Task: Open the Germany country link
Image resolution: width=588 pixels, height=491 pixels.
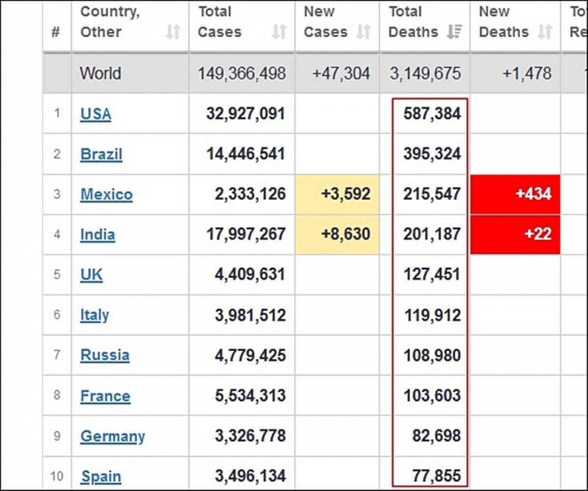Action: (113, 436)
